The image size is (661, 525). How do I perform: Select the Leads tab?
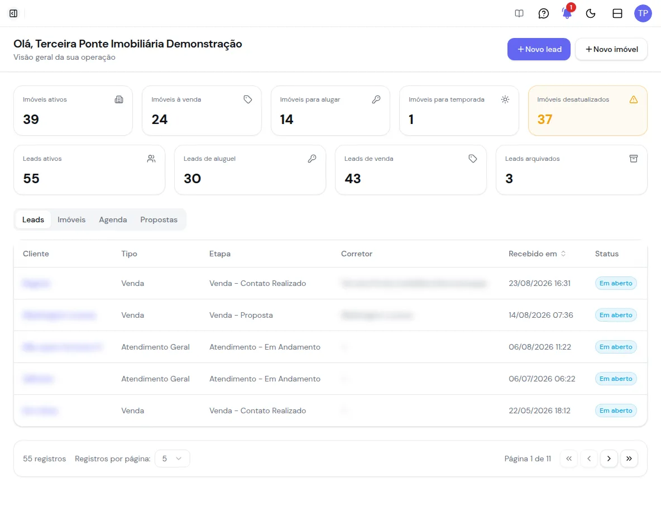(33, 219)
